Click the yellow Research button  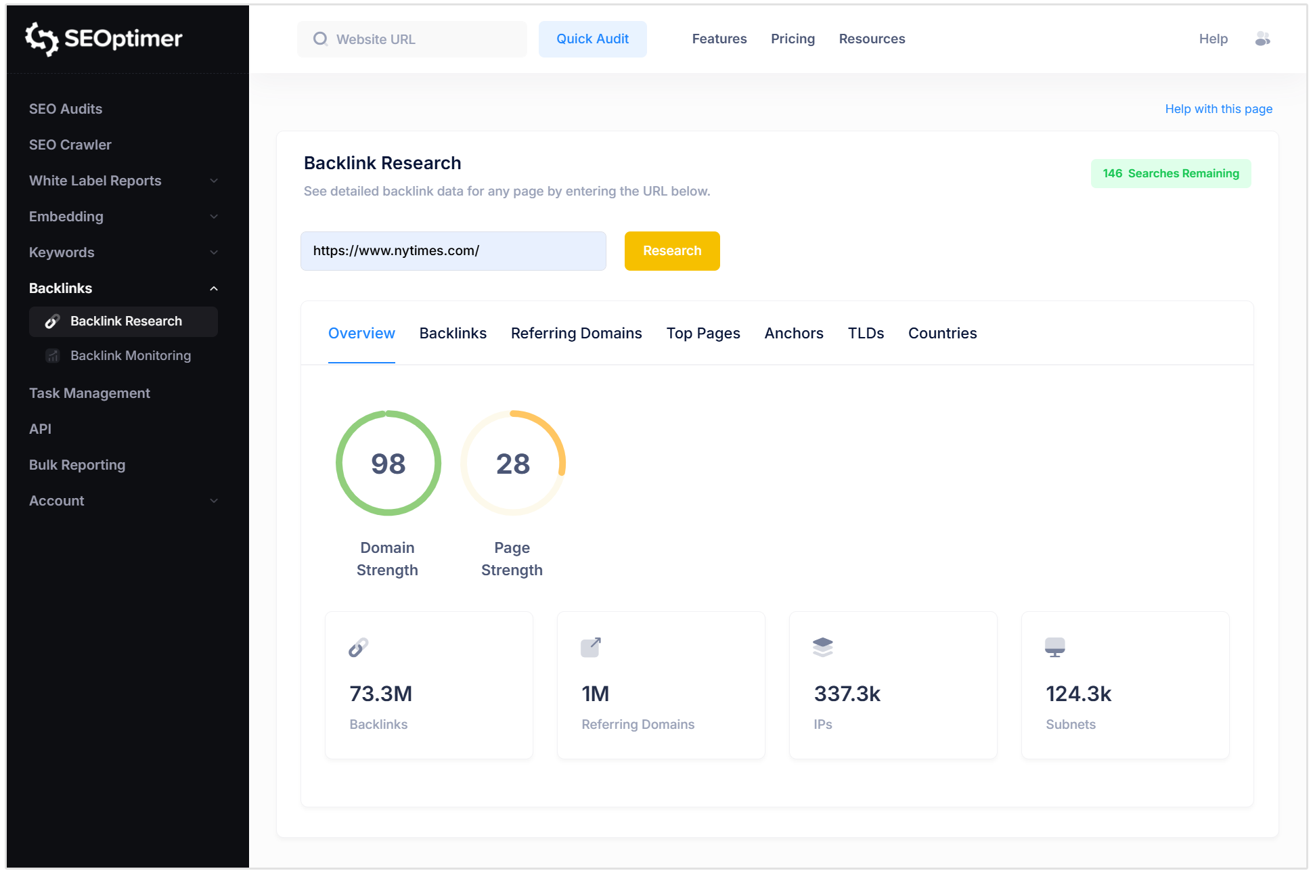point(672,251)
